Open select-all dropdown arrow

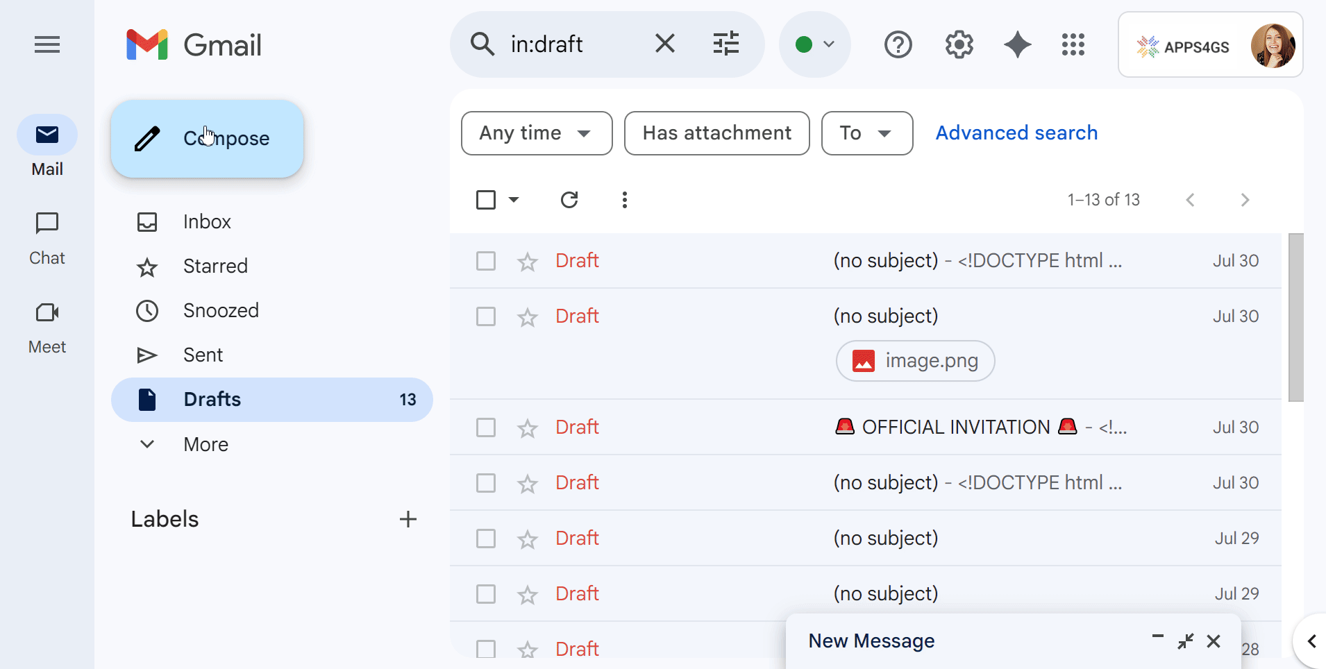(514, 200)
